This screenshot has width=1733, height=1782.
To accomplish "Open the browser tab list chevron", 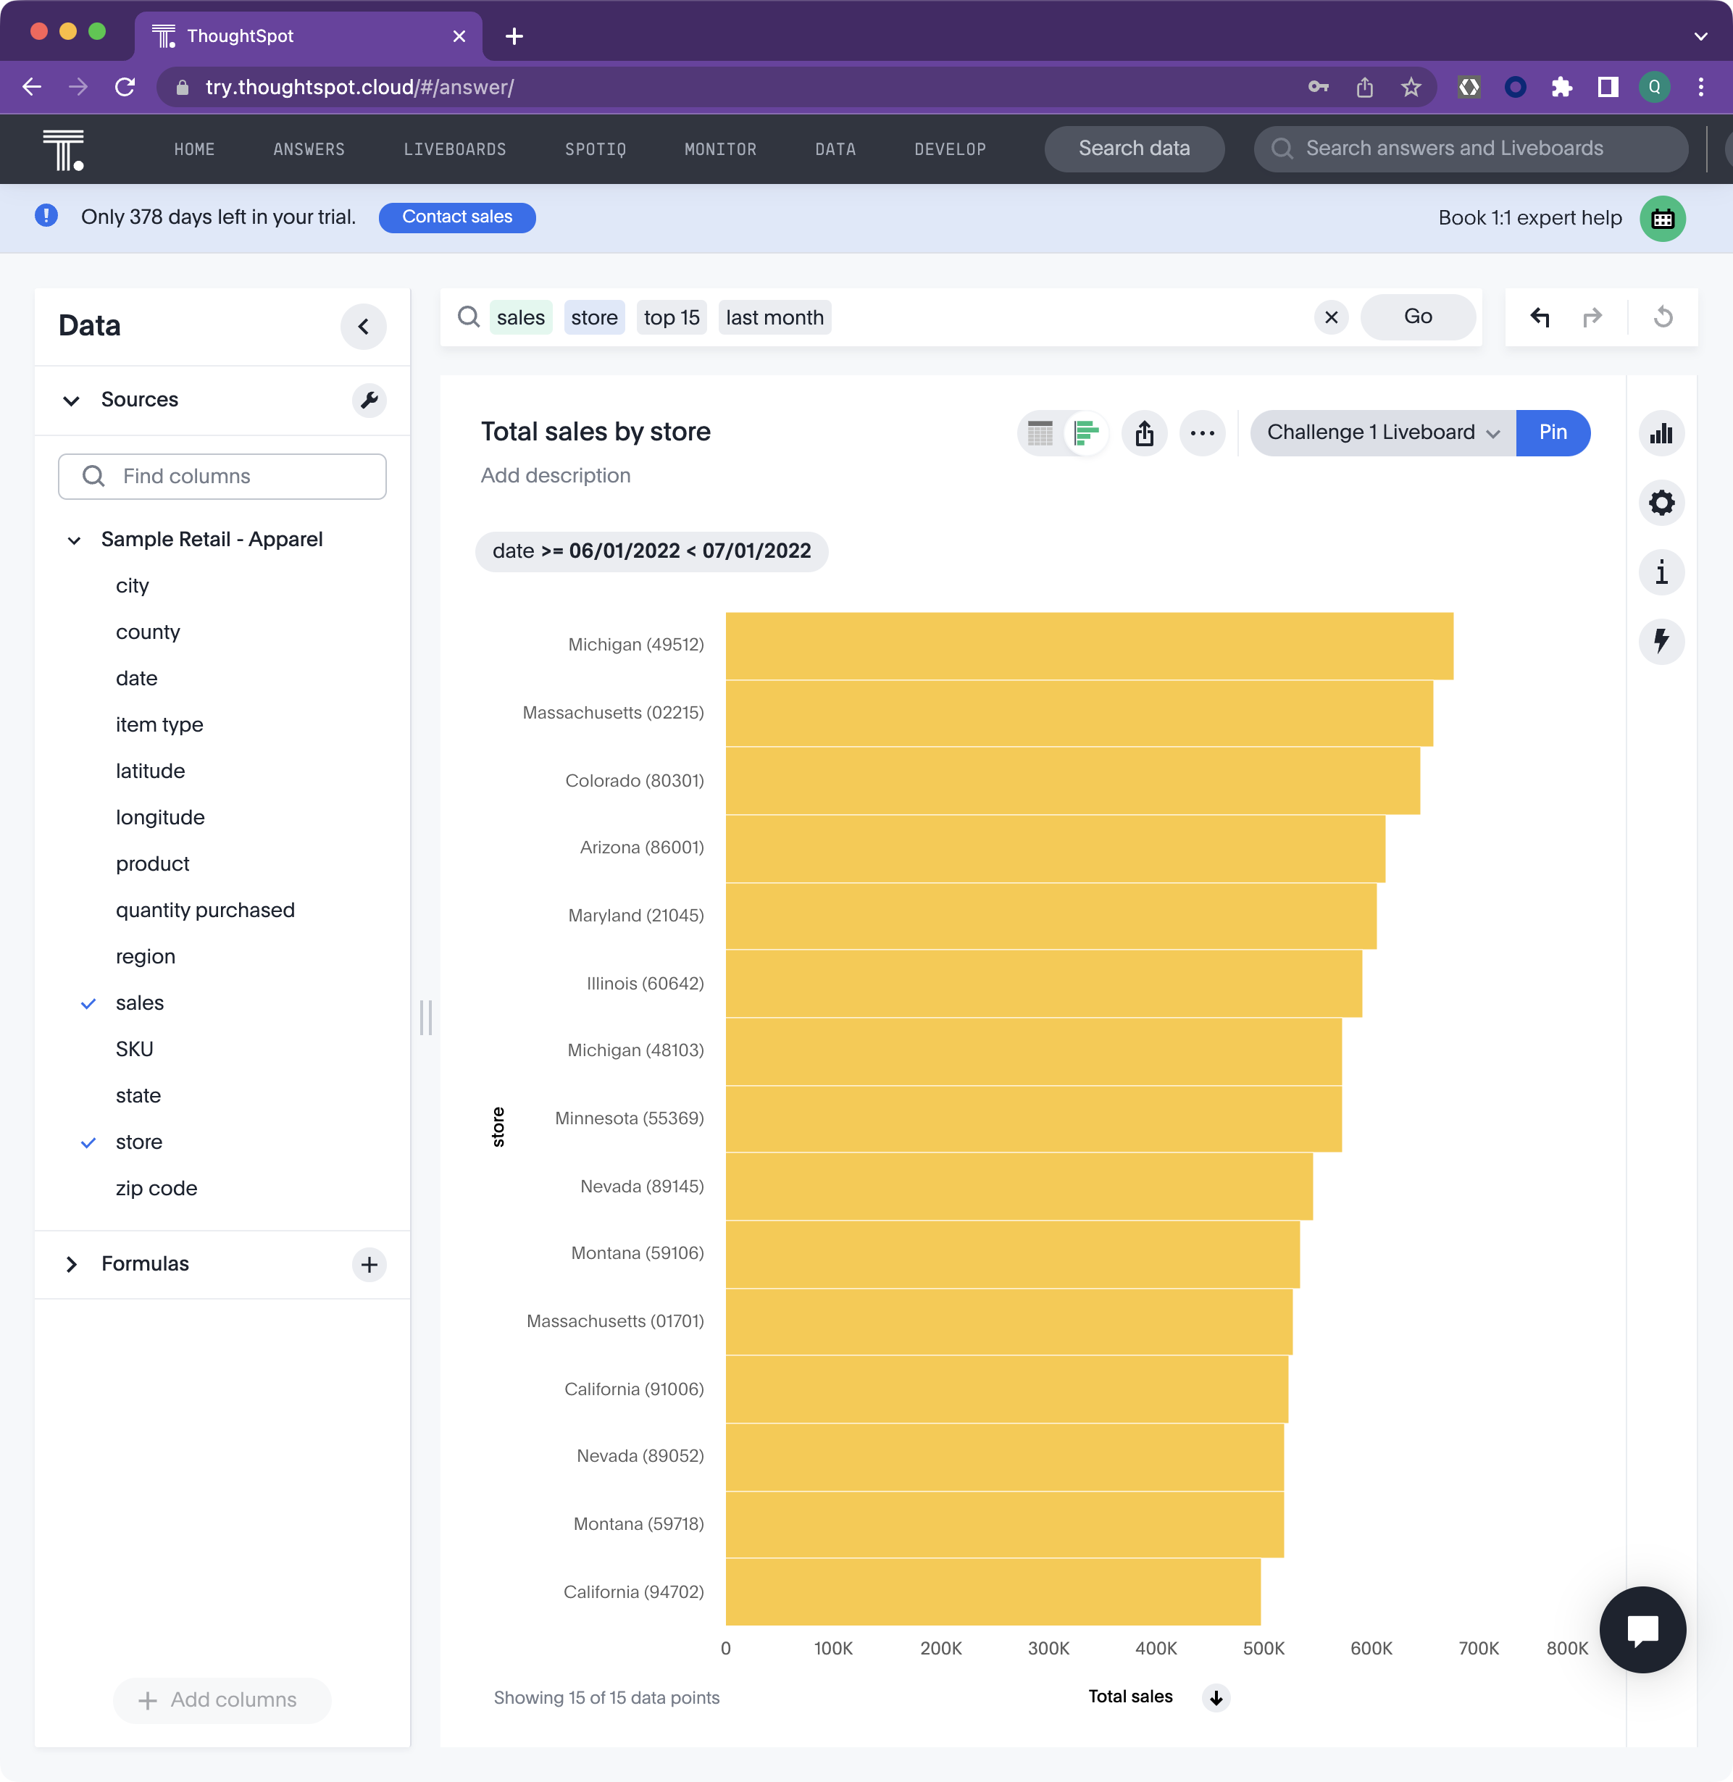I will [1700, 35].
